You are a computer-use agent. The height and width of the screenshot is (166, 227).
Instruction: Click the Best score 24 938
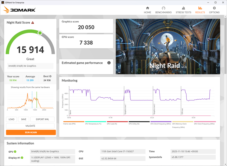[x=47, y=80]
